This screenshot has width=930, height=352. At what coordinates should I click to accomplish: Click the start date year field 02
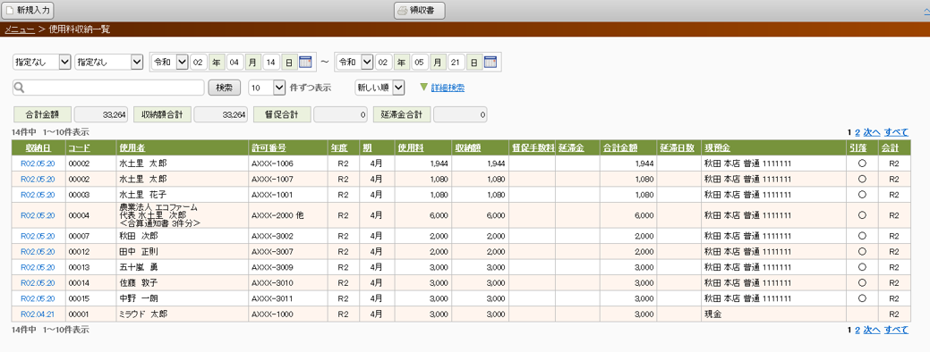tap(200, 63)
